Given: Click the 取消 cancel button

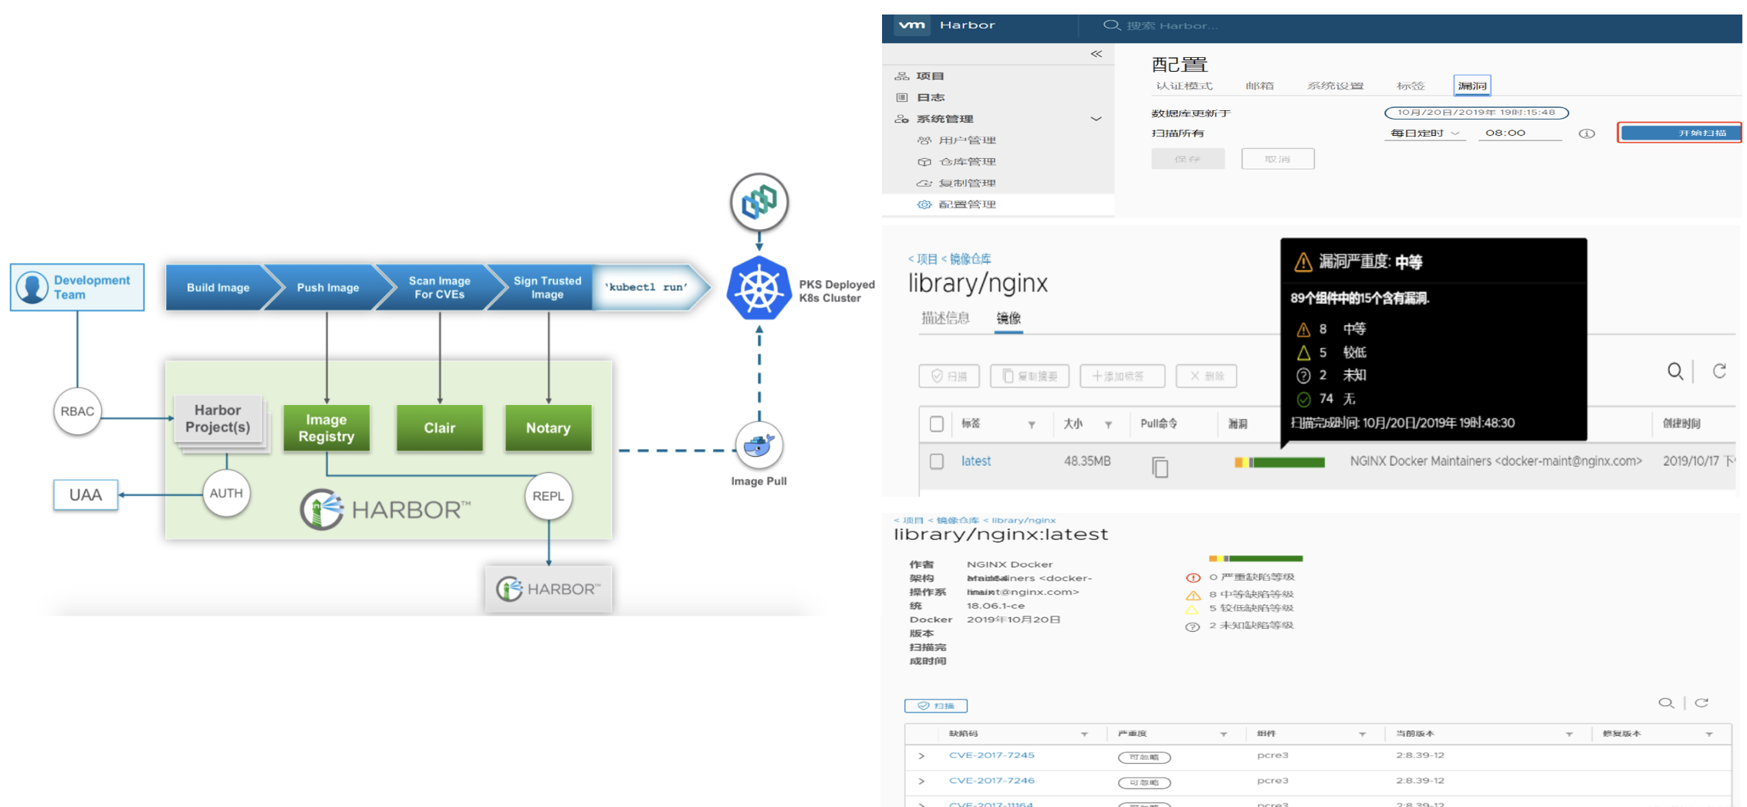Looking at the screenshot, I should (x=1278, y=159).
